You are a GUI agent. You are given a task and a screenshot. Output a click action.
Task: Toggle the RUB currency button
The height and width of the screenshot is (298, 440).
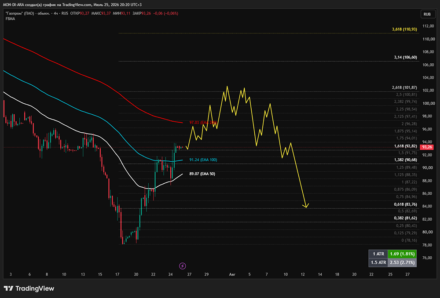(427, 15)
